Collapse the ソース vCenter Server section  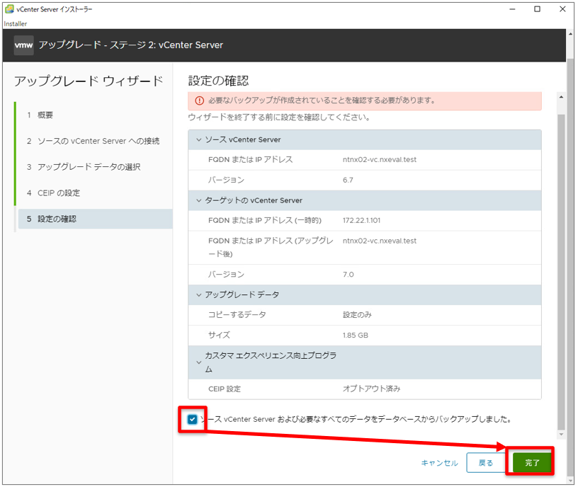pos(198,140)
